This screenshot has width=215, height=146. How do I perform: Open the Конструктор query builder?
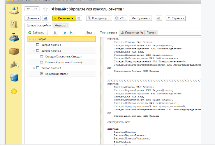pyautogui.click(x=99, y=18)
